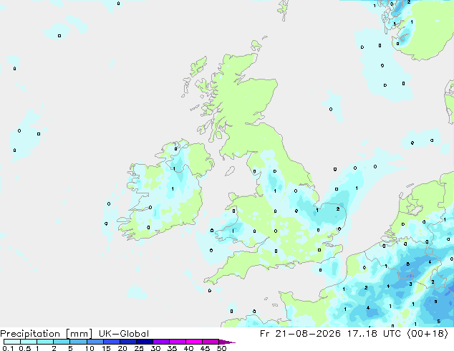The height and width of the screenshot is (351, 454).
Task: Click the lightest 0.1–0.5 mm legend swatch
Action: [x=12, y=342]
